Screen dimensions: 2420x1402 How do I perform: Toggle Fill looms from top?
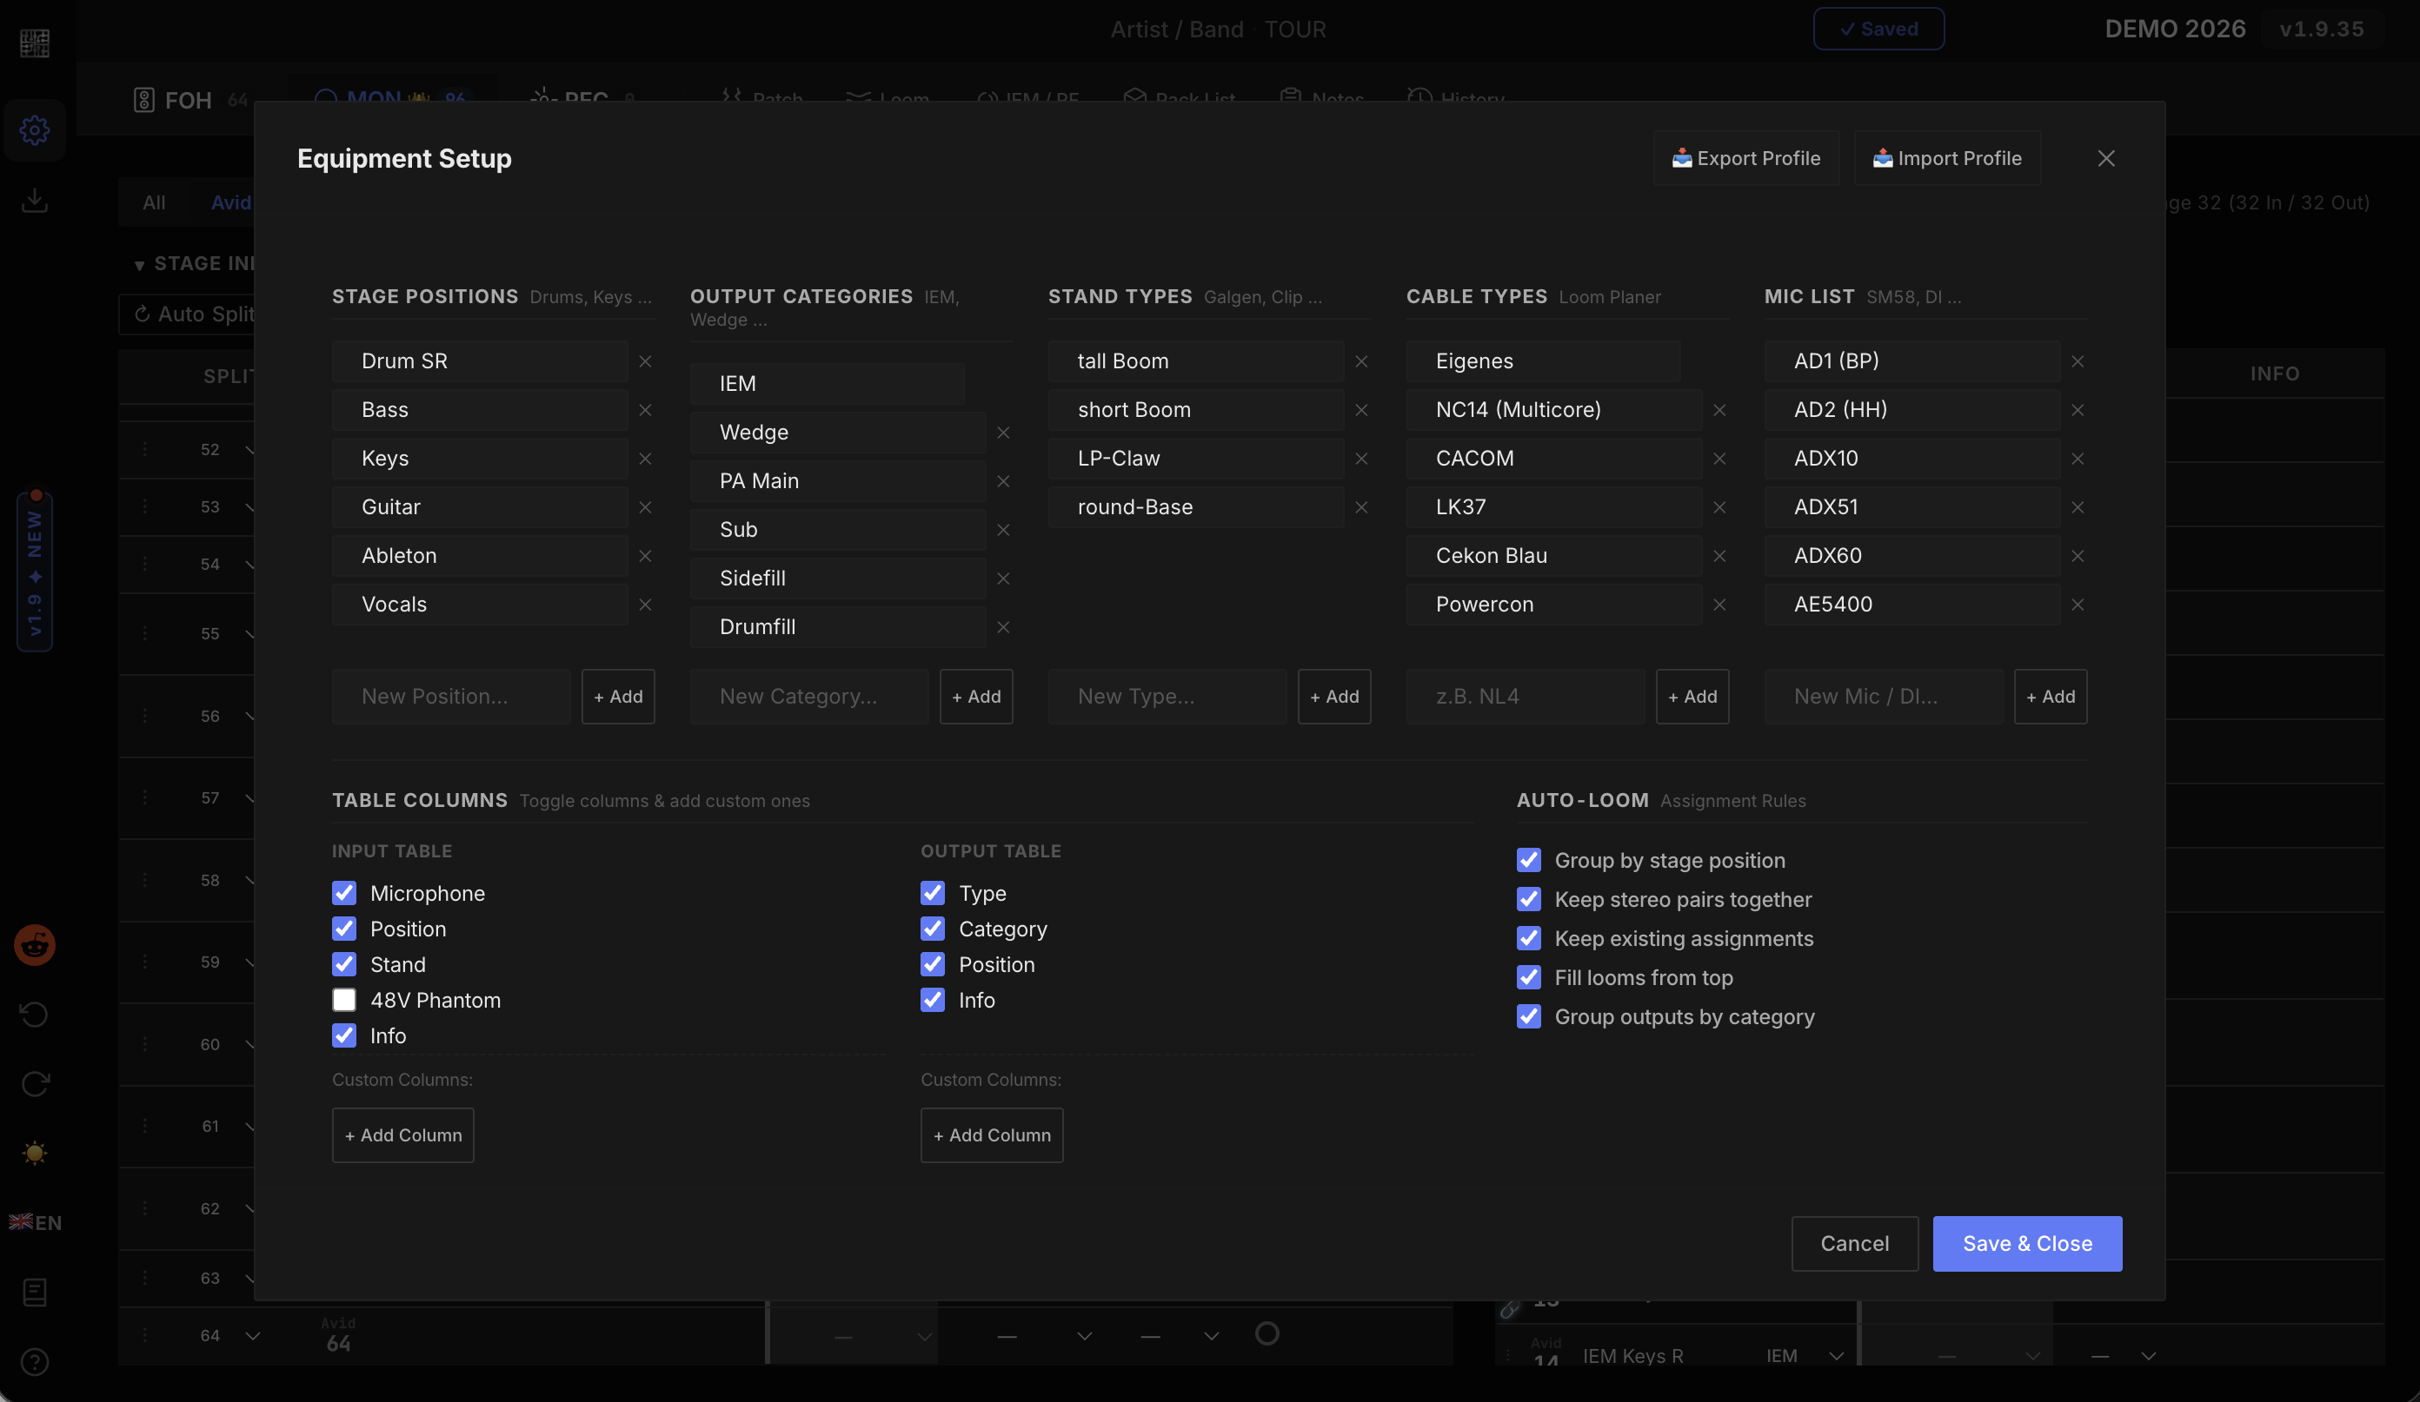(1529, 978)
